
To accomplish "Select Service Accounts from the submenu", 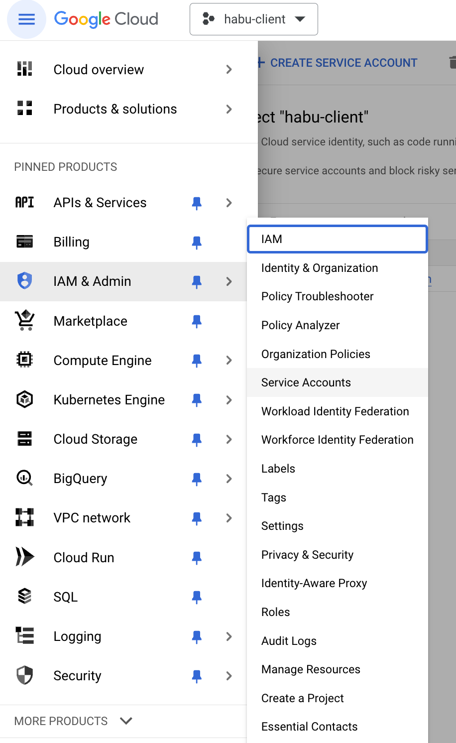I will [x=306, y=382].
